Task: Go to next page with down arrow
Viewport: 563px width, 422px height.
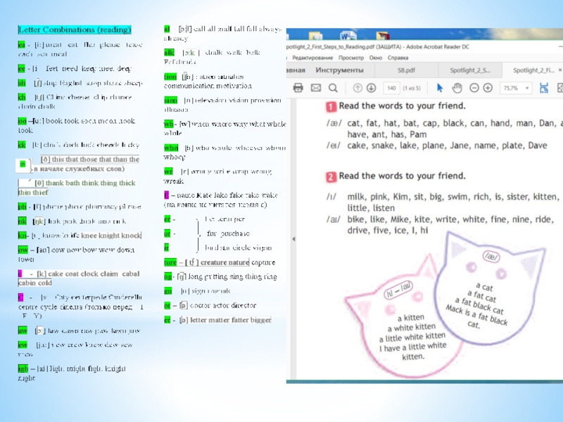Action: click(x=371, y=88)
